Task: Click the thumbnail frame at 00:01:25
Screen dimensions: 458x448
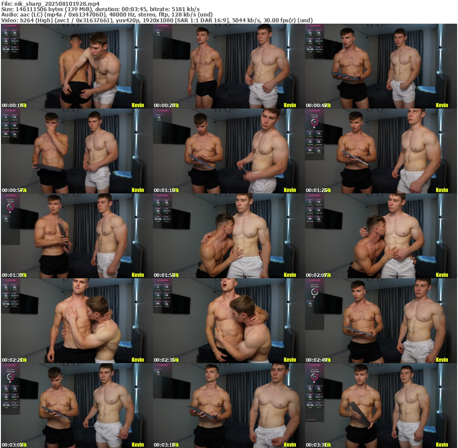Action: [x=381, y=151]
